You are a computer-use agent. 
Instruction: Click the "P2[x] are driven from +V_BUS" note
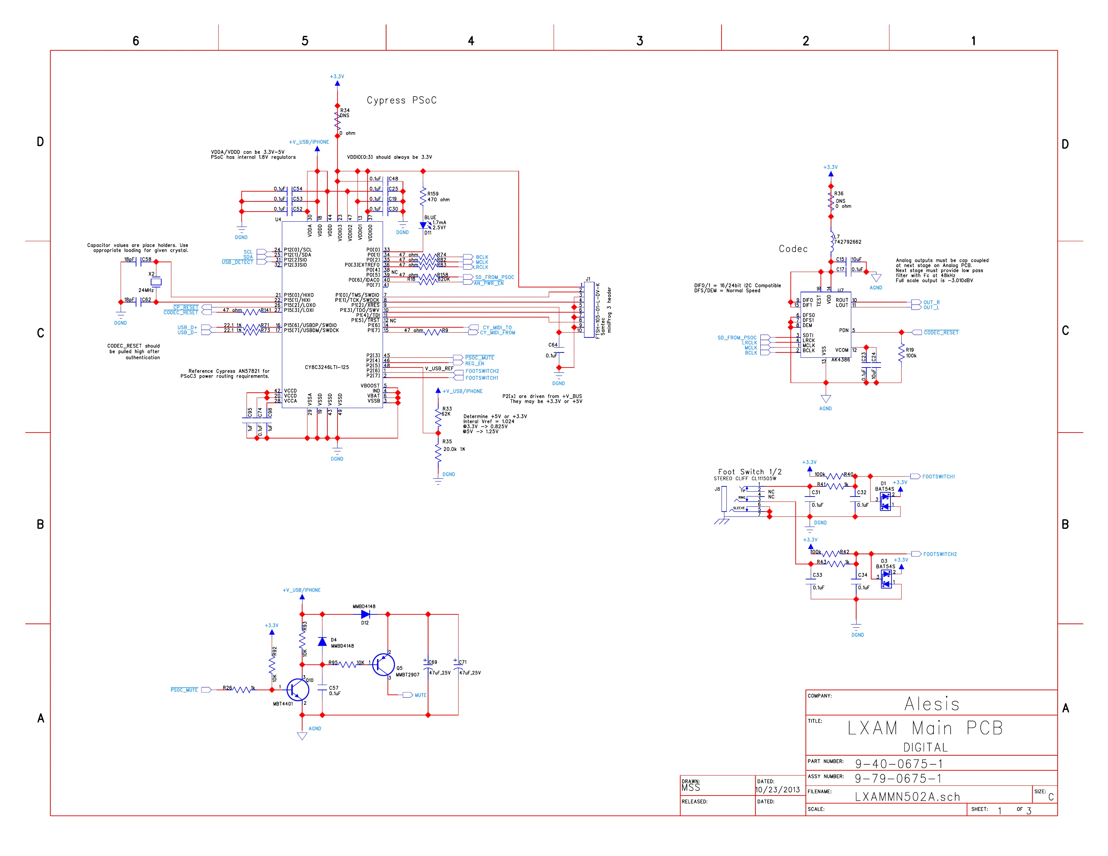pyautogui.click(x=542, y=399)
